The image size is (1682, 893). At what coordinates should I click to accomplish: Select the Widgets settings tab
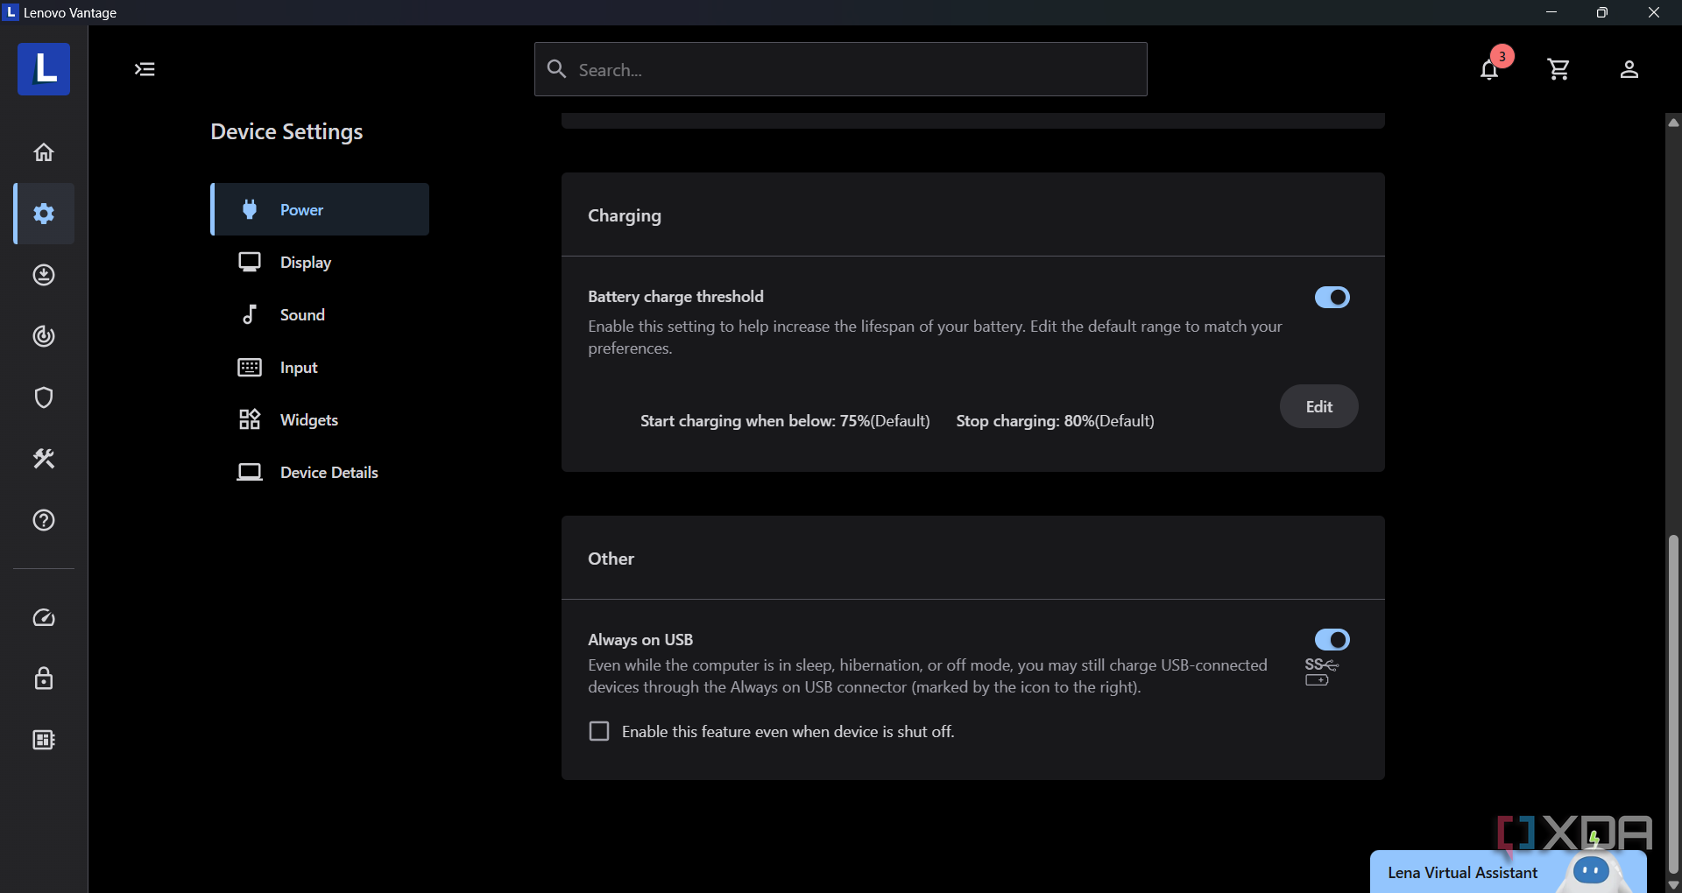320,419
